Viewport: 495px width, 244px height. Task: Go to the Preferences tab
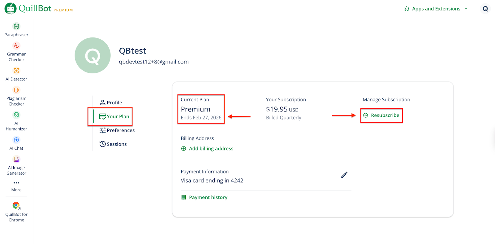pos(117,130)
